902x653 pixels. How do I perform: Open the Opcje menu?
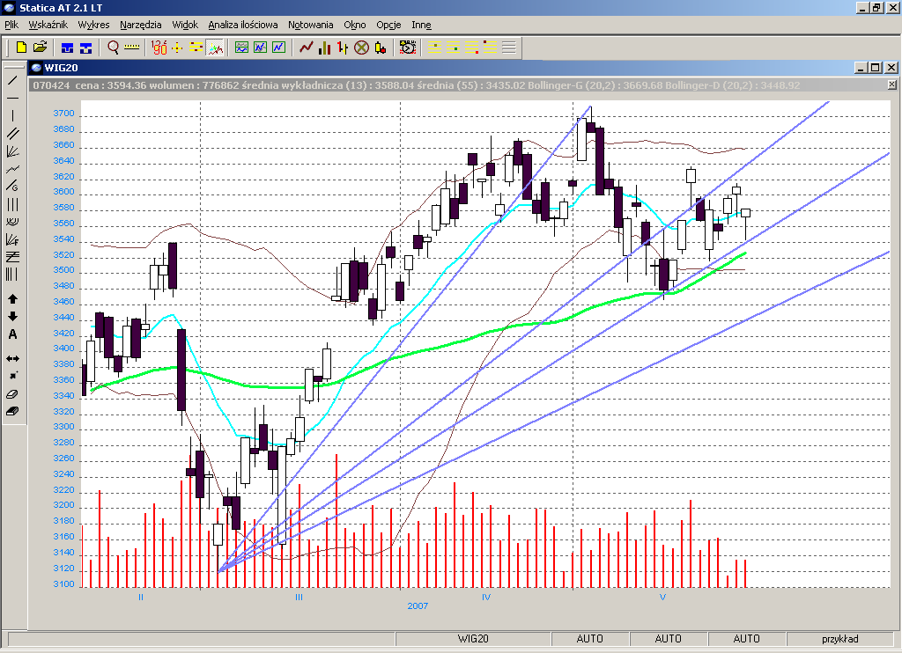point(388,25)
